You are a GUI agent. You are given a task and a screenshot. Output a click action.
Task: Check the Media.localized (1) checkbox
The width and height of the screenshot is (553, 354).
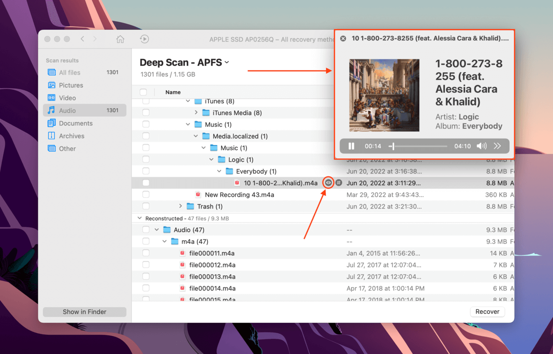tap(146, 136)
